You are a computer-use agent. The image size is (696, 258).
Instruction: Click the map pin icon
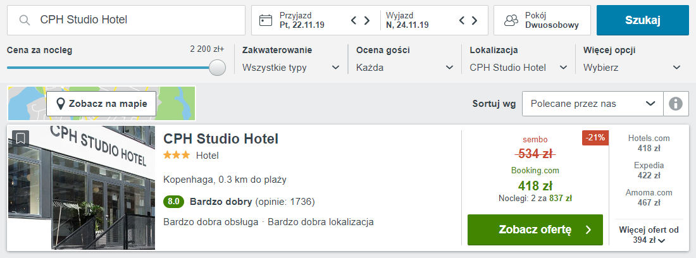(61, 104)
